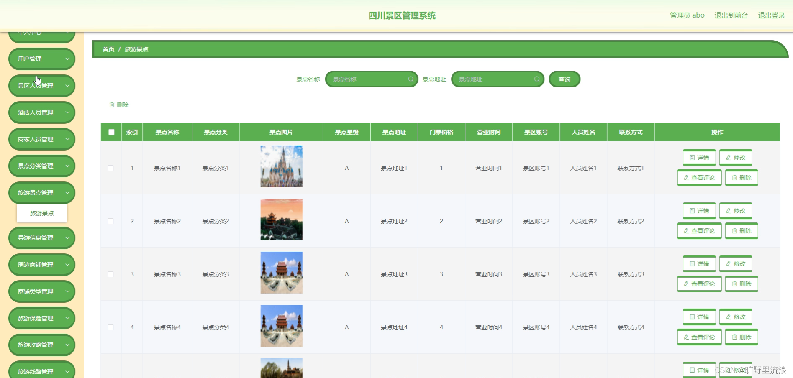Click 删除 in the 景点名称3 row
The height and width of the screenshot is (378, 793).
(742, 284)
